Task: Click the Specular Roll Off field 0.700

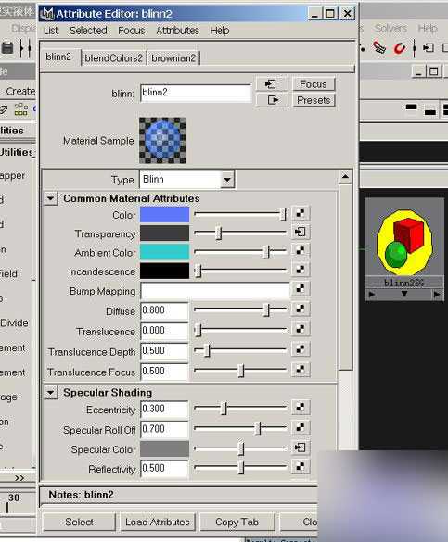Action: pyautogui.click(x=165, y=429)
